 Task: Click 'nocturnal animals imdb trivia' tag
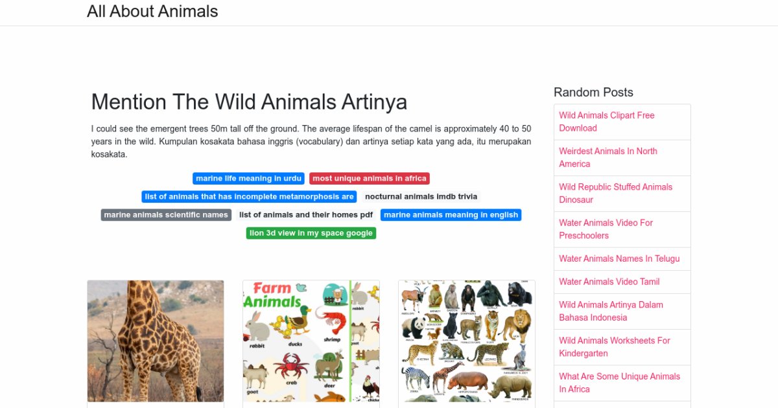point(421,197)
